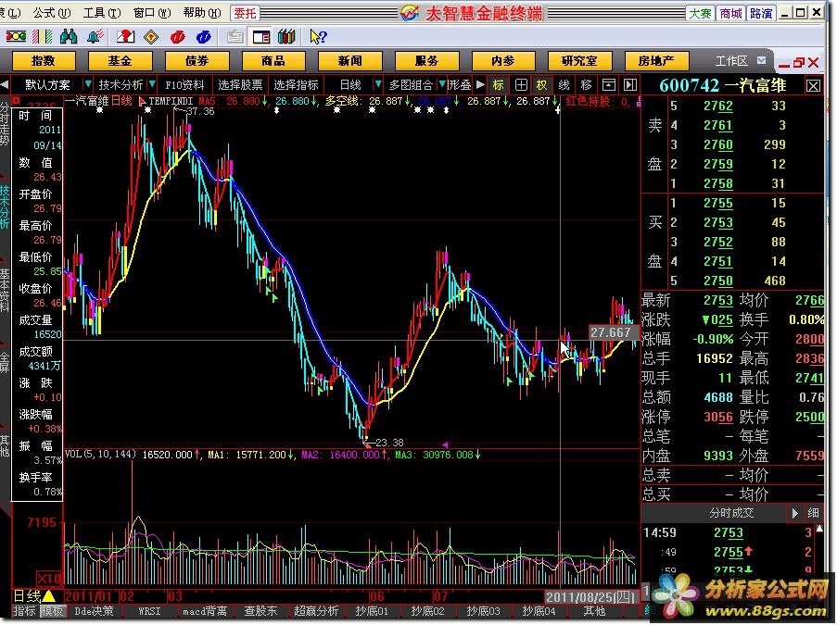Image resolution: width=837 pixels, height=625 pixels.
Task: Open the books library icon
Action: click(286, 37)
